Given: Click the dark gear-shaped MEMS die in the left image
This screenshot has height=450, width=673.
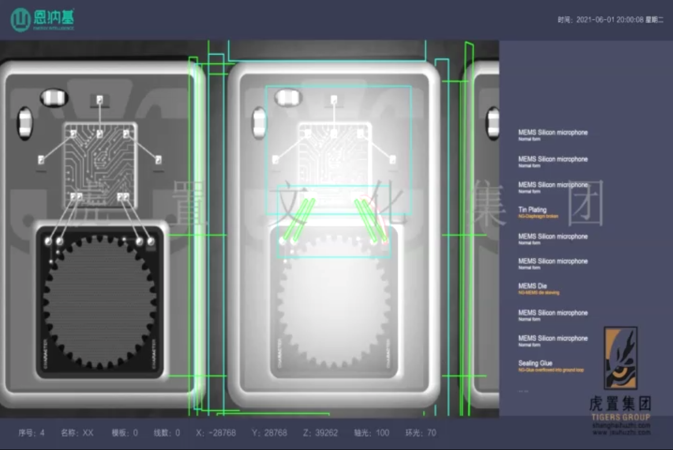Looking at the screenshot, I should 100,302.
